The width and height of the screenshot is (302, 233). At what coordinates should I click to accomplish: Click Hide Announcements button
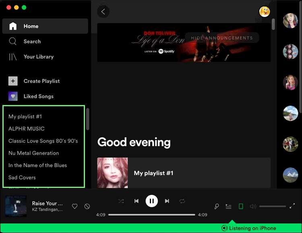click(222, 38)
